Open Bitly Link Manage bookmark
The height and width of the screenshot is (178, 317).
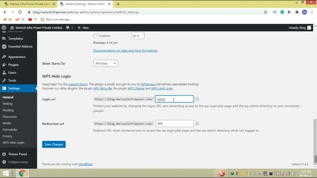pos(56,19)
